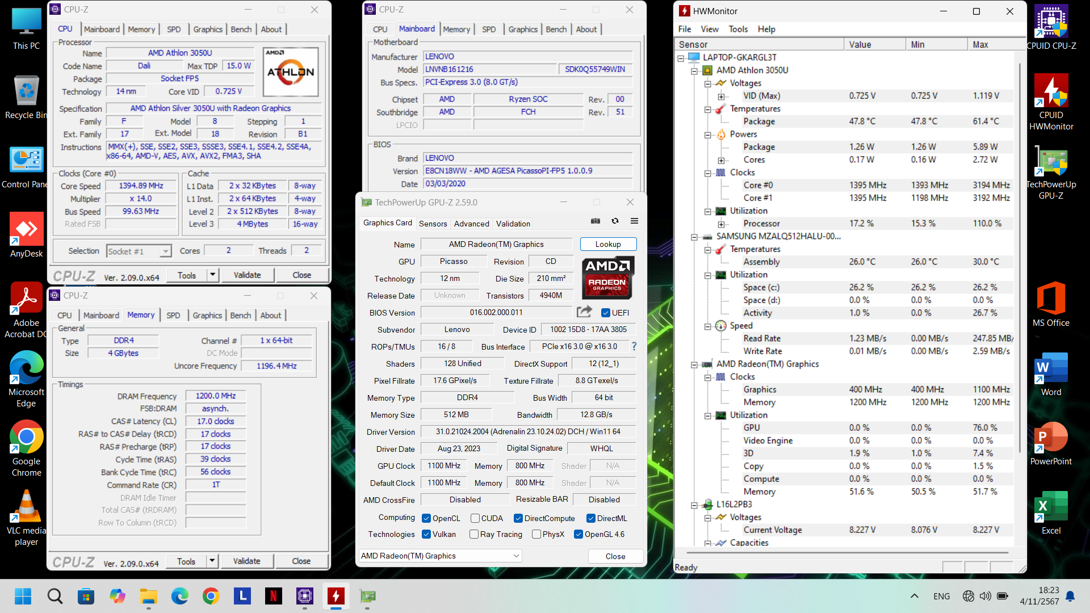Collapse the L16L2PB3 battery node
The height and width of the screenshot is (613, 1090).
[694, 505]
